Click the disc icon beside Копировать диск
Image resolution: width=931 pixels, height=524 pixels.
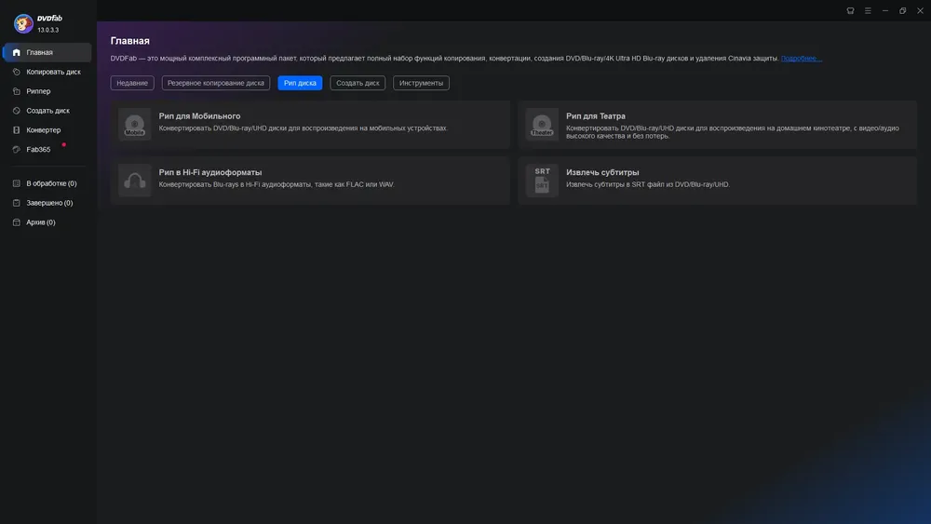click(17, 72)
